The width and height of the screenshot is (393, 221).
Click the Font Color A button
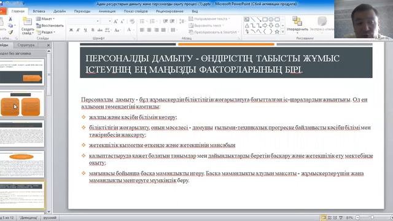pos(129,30)
